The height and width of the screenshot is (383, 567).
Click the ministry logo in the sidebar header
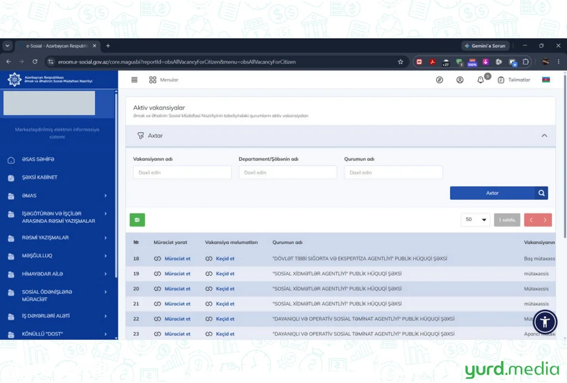coord(14,79)
